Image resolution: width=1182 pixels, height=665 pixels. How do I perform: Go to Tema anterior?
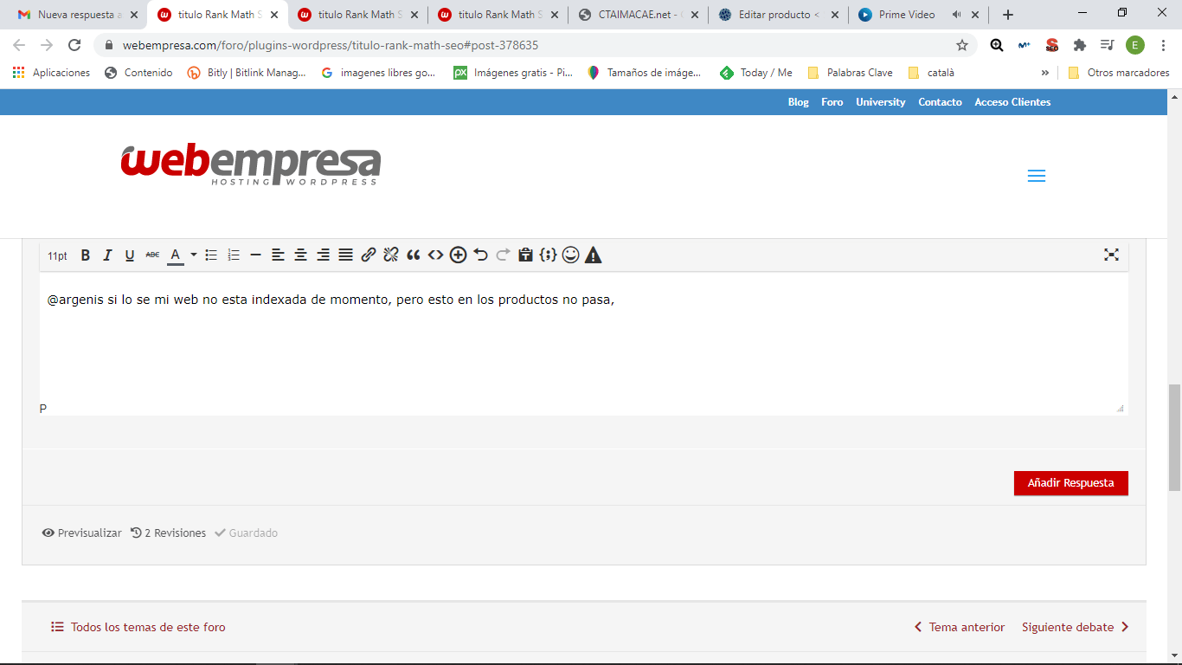point(960,627)
